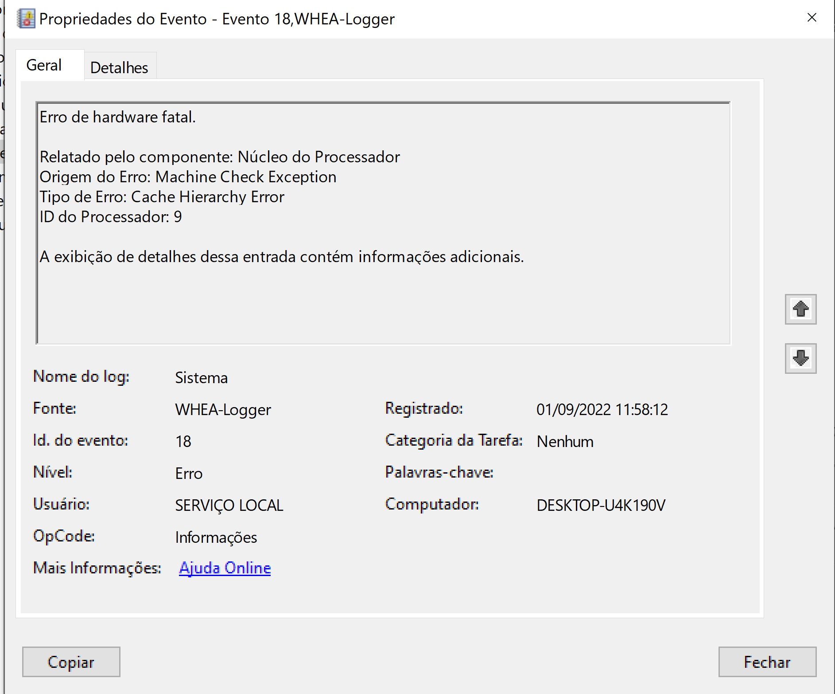Click the task category value 'Nenhum'

[x=565, y=442]
